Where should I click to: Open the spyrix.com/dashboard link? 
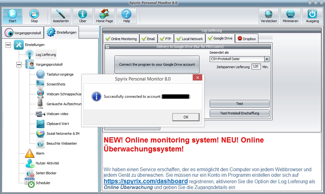click(146, 181)
